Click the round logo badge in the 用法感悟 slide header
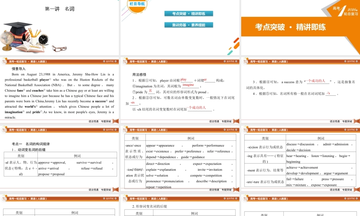The height and width of the screenshot is (216, 360). coord(125,61)
